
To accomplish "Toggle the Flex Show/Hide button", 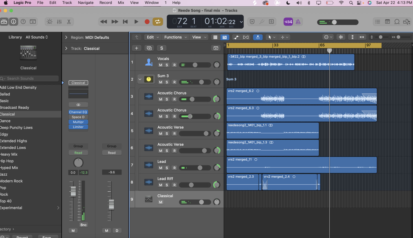I will (x=246, y=37).
